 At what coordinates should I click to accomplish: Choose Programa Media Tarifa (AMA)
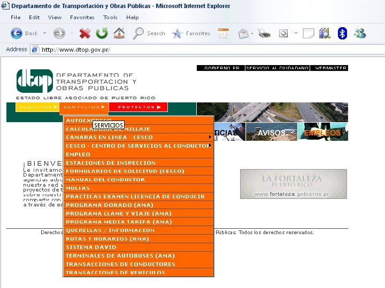[138, 222]
